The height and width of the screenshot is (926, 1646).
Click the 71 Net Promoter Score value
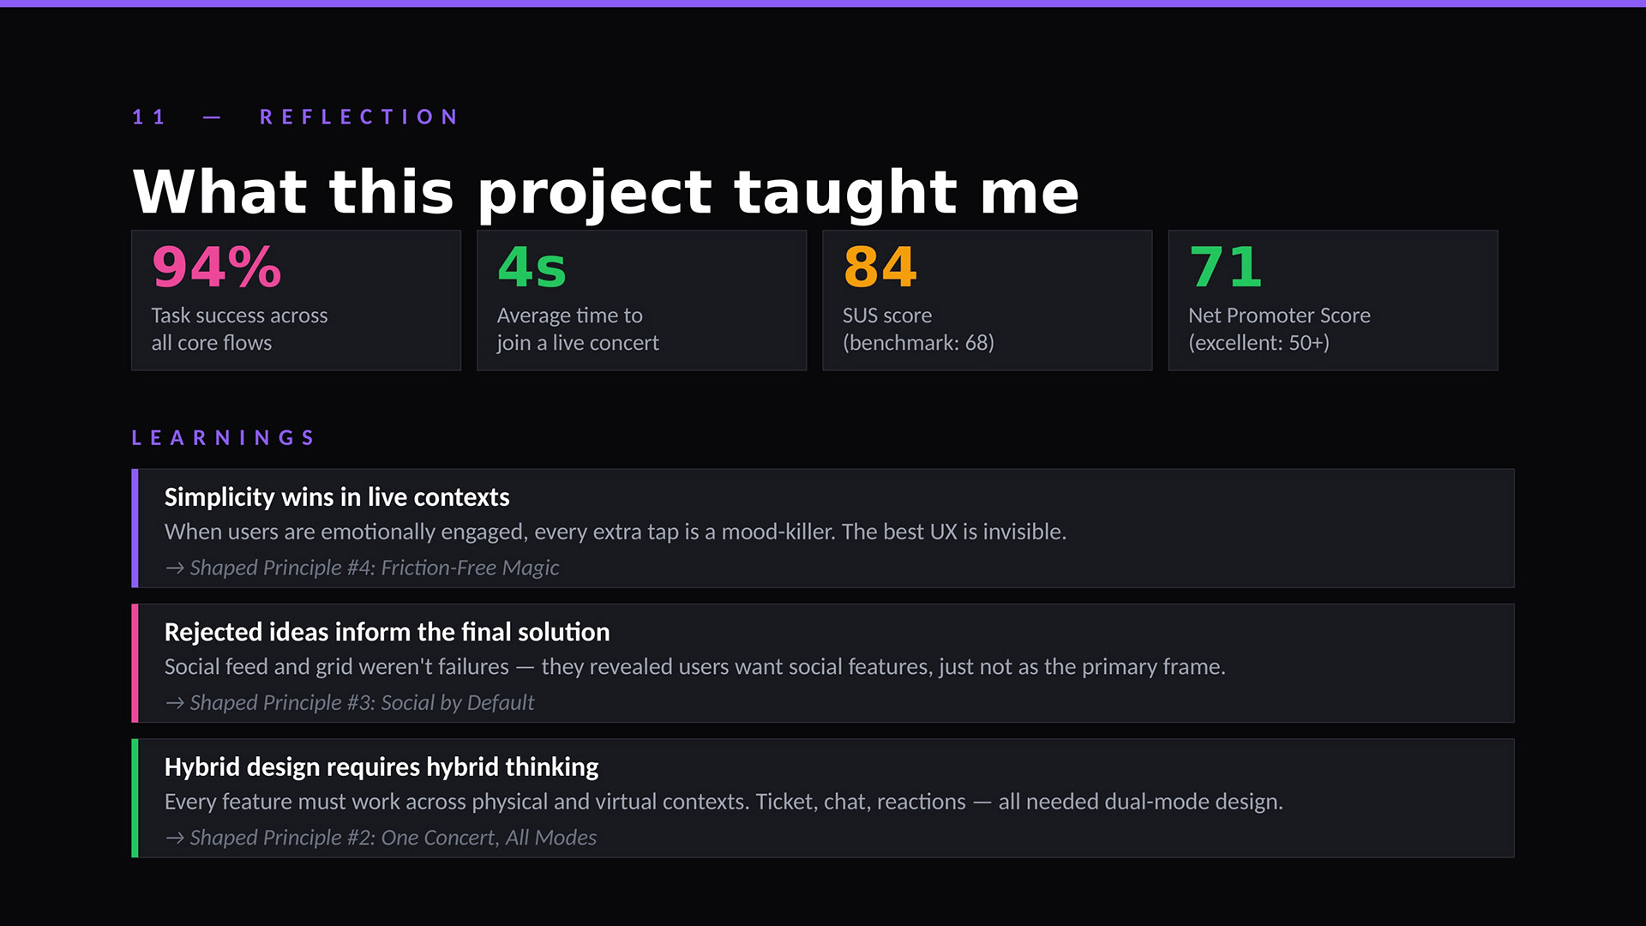tap(1225, 268)
